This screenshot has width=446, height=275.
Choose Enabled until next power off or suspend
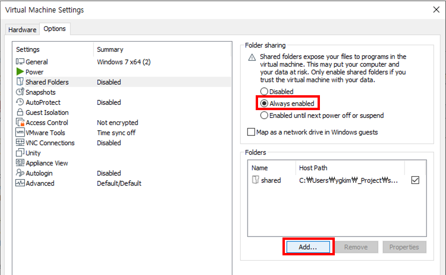point(264,115)
